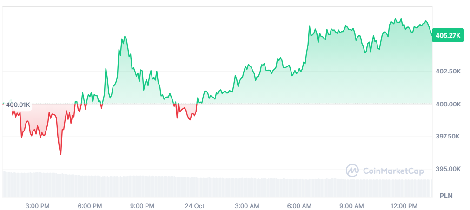Image resolution: width=470 pixels, height=210 pixels.
Task: Select the 3:00 AM time axis label
Action: coord(247,205)
